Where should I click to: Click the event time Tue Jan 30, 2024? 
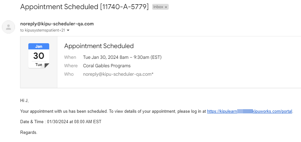(x=122, y=58)
